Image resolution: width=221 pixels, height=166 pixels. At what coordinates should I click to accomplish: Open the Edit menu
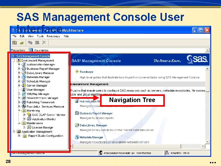click(22, 36)
